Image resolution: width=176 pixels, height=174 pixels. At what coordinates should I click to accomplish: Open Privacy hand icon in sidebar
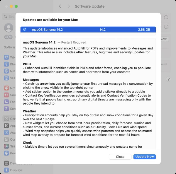point(6,153)
